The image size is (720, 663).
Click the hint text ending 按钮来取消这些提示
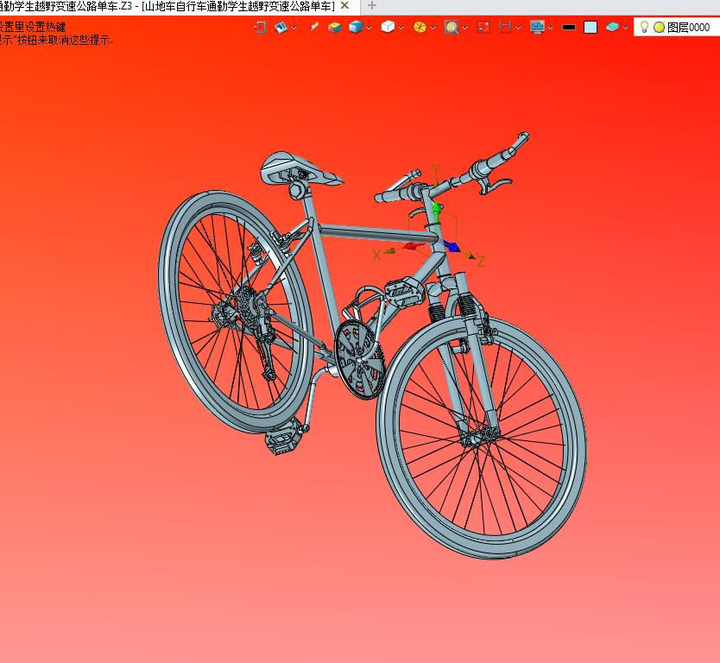click(56, 40)
